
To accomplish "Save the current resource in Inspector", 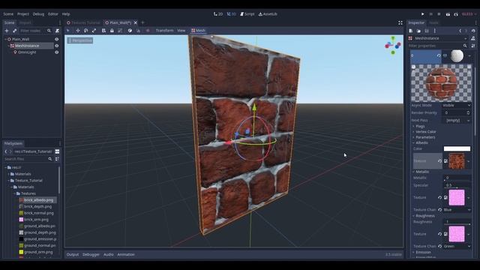I will [427, 31].
